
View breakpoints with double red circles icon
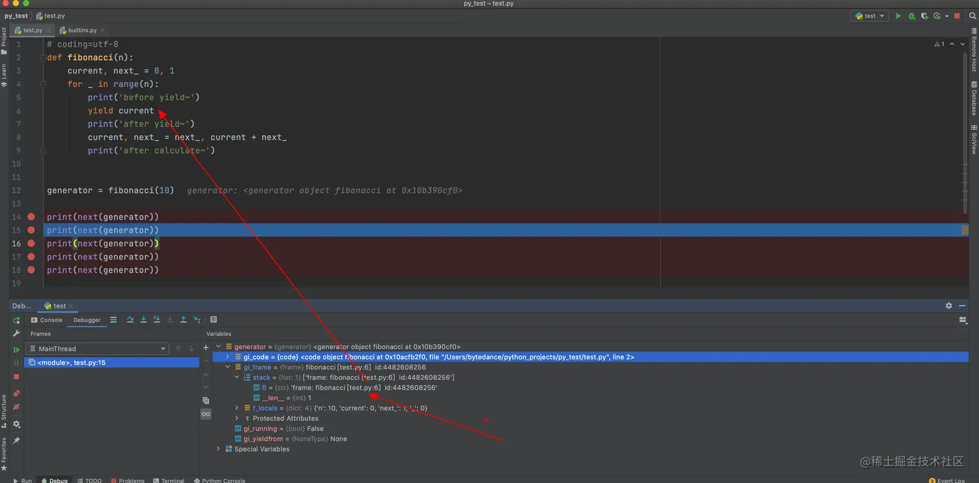[x=17, y=393]
